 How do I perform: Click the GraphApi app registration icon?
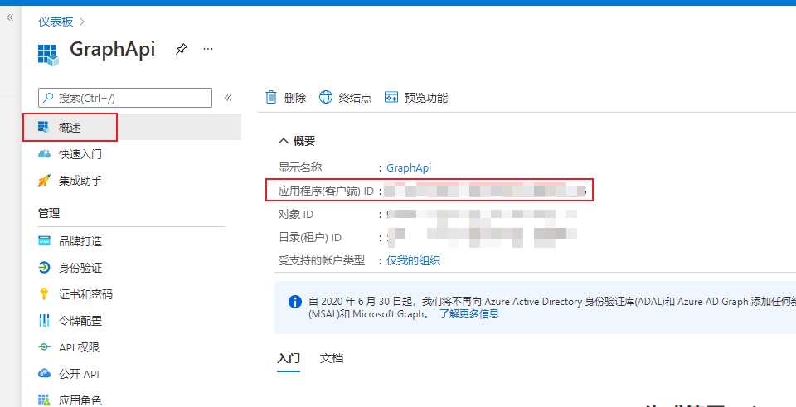pyautogui.click(x=48, y=55)
